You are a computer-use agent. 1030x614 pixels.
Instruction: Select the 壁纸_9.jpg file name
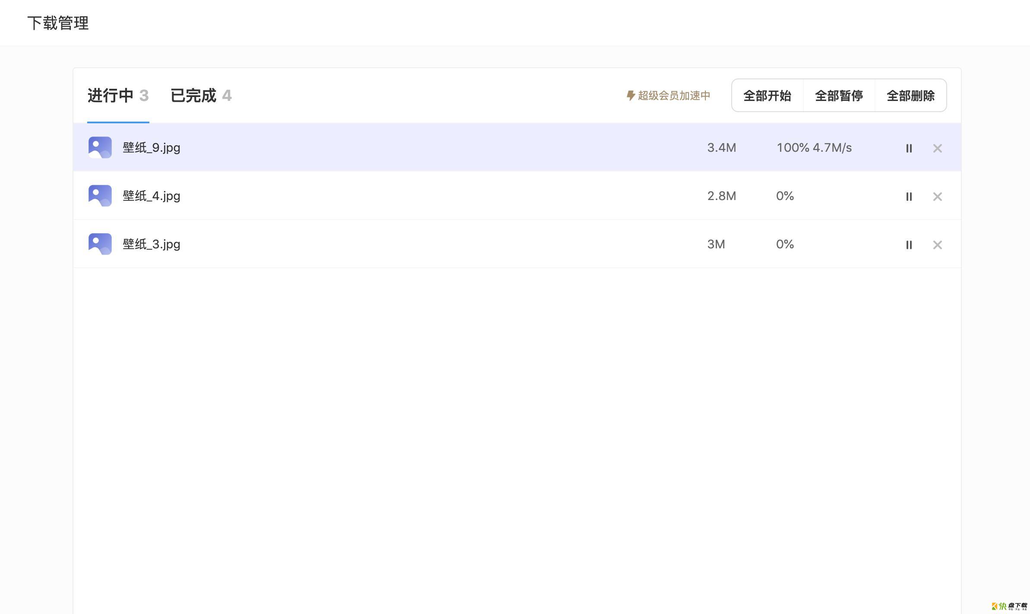152,147
